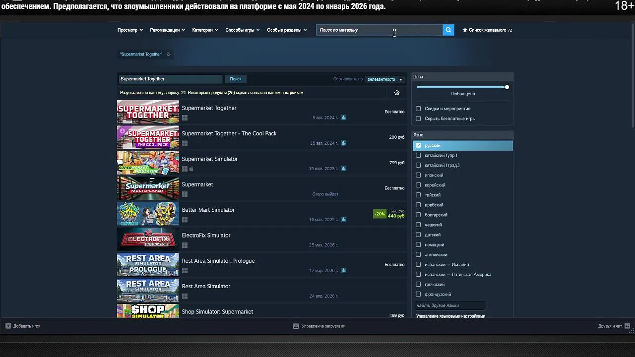Click review icon for The Cool Pack

(343, 143)
